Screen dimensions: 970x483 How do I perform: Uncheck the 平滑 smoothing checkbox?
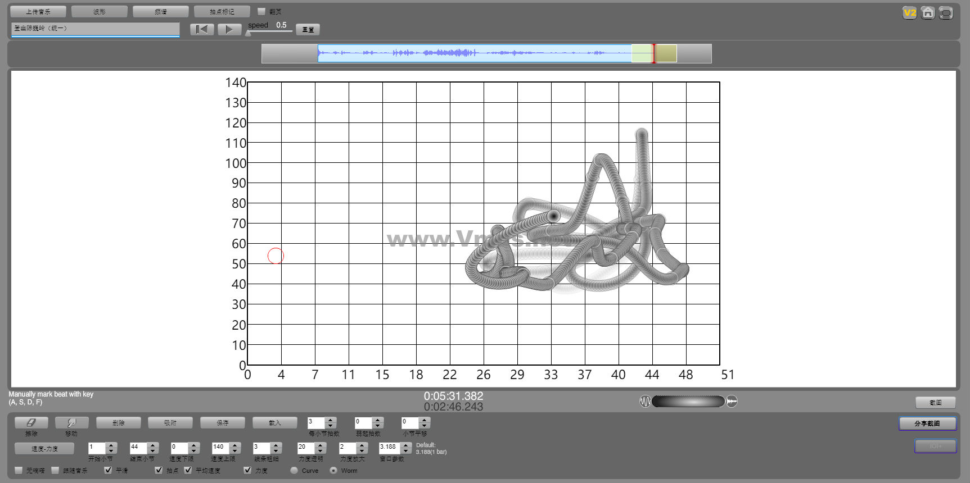point(108,470)
